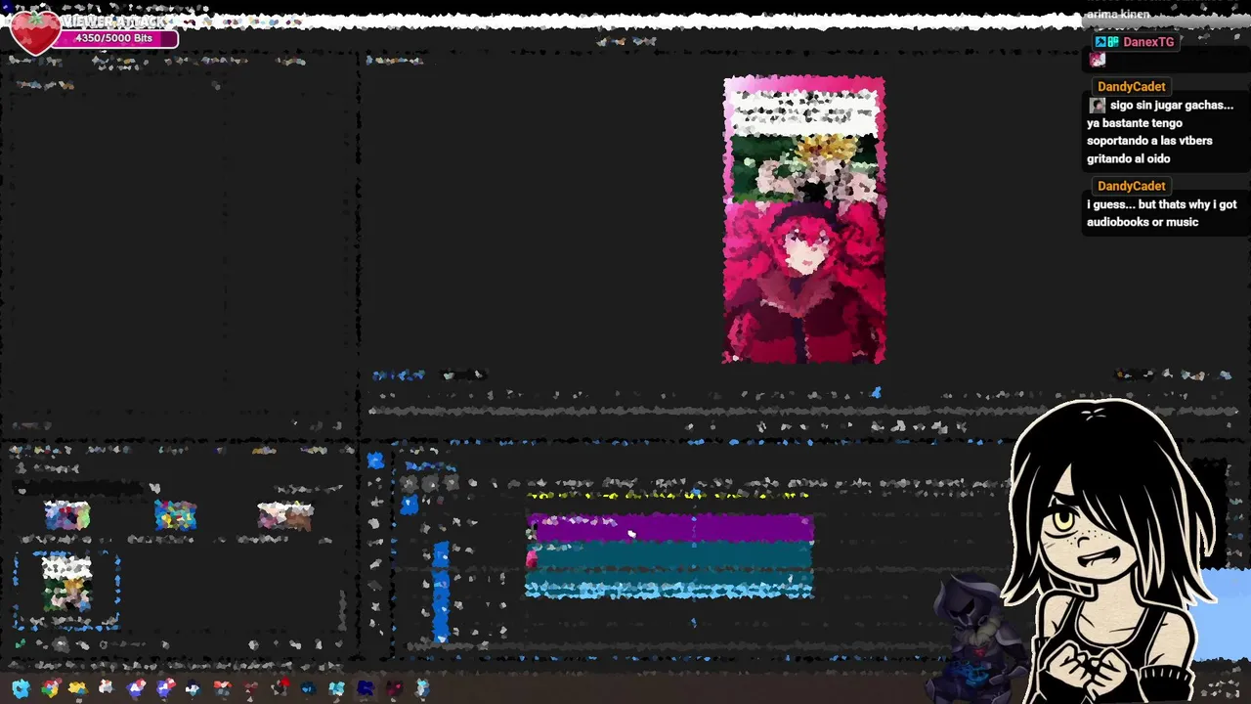
Task: Open DandyCadet's name above the 'i guess...' message
Action: click(1131, 186)
